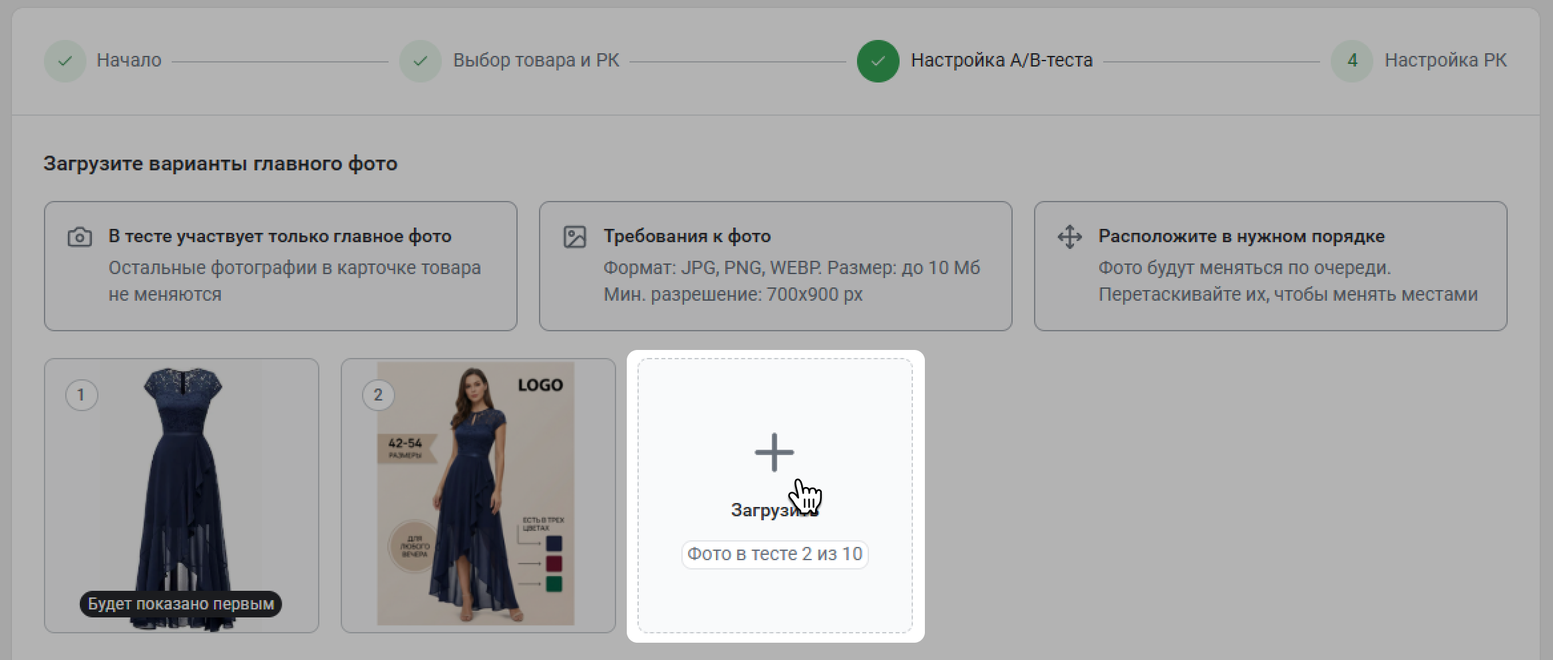1553x660 pixels.
Task: Click the Фото в тесте 2 из 10 counter
Action: click(775, 554)
